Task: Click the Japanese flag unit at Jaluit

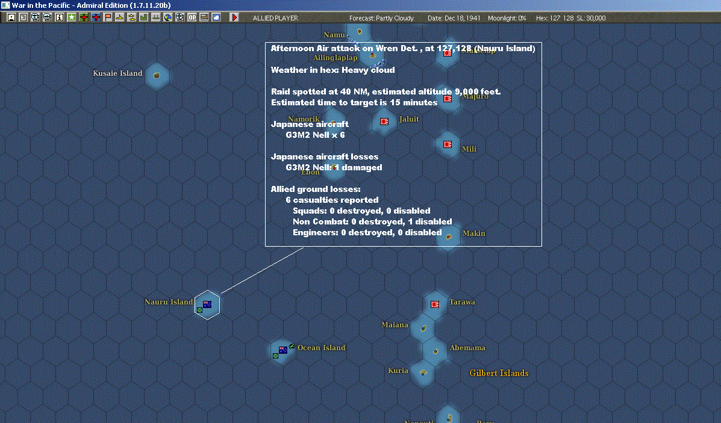Action: coord(384,122)
